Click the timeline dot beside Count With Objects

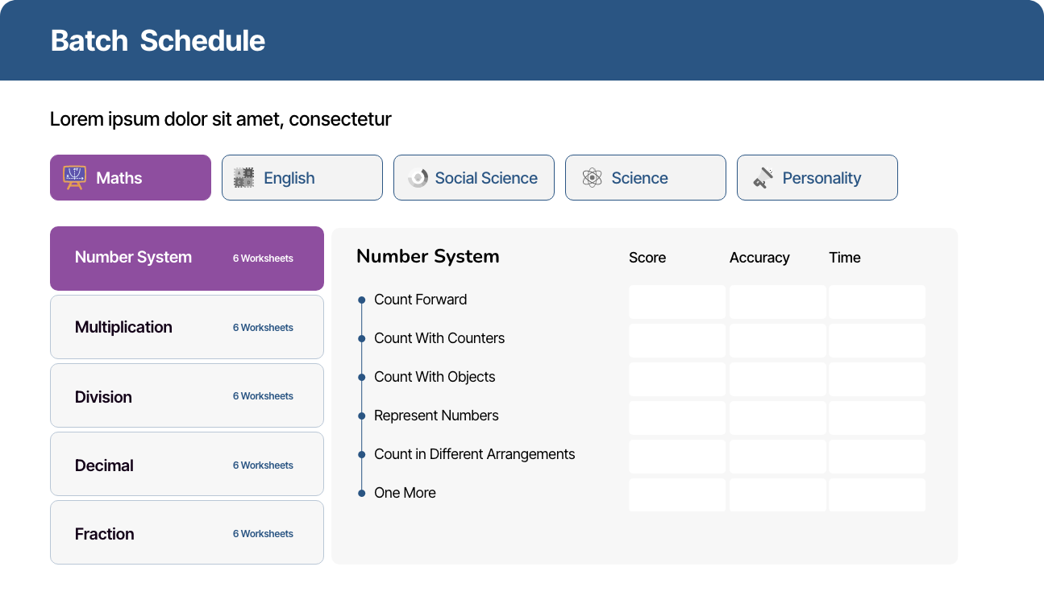point(361,377)
